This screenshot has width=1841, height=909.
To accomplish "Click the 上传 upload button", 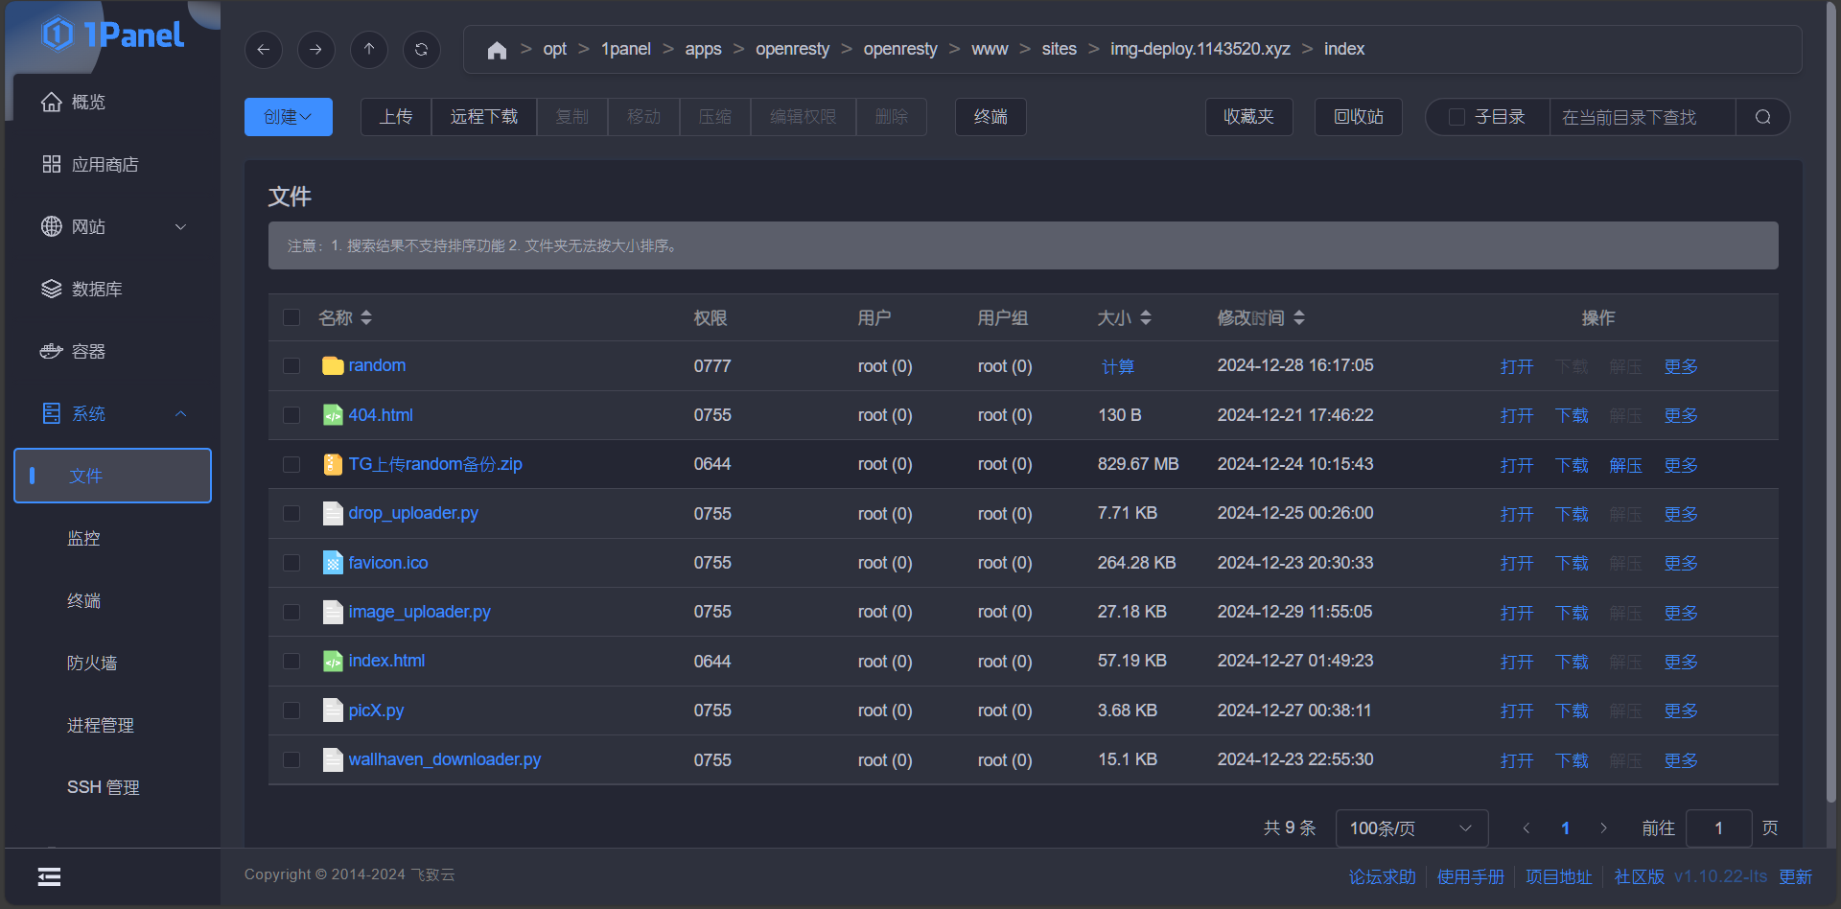I will (396, 117).
